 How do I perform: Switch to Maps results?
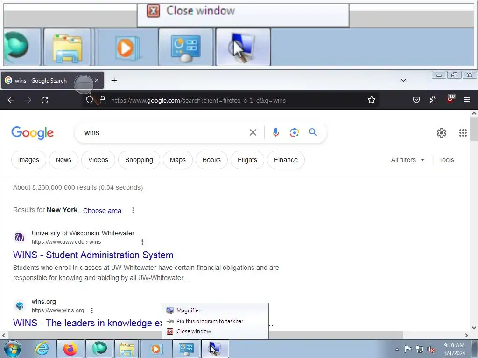178,160
